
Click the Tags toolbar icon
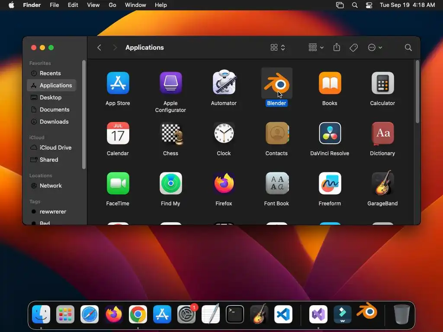pyautogui.click(x=353, y=48)
